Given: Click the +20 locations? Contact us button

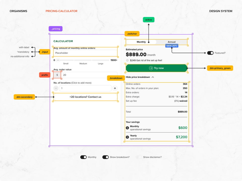Looking at the screenshot, I should click(85, 97).
